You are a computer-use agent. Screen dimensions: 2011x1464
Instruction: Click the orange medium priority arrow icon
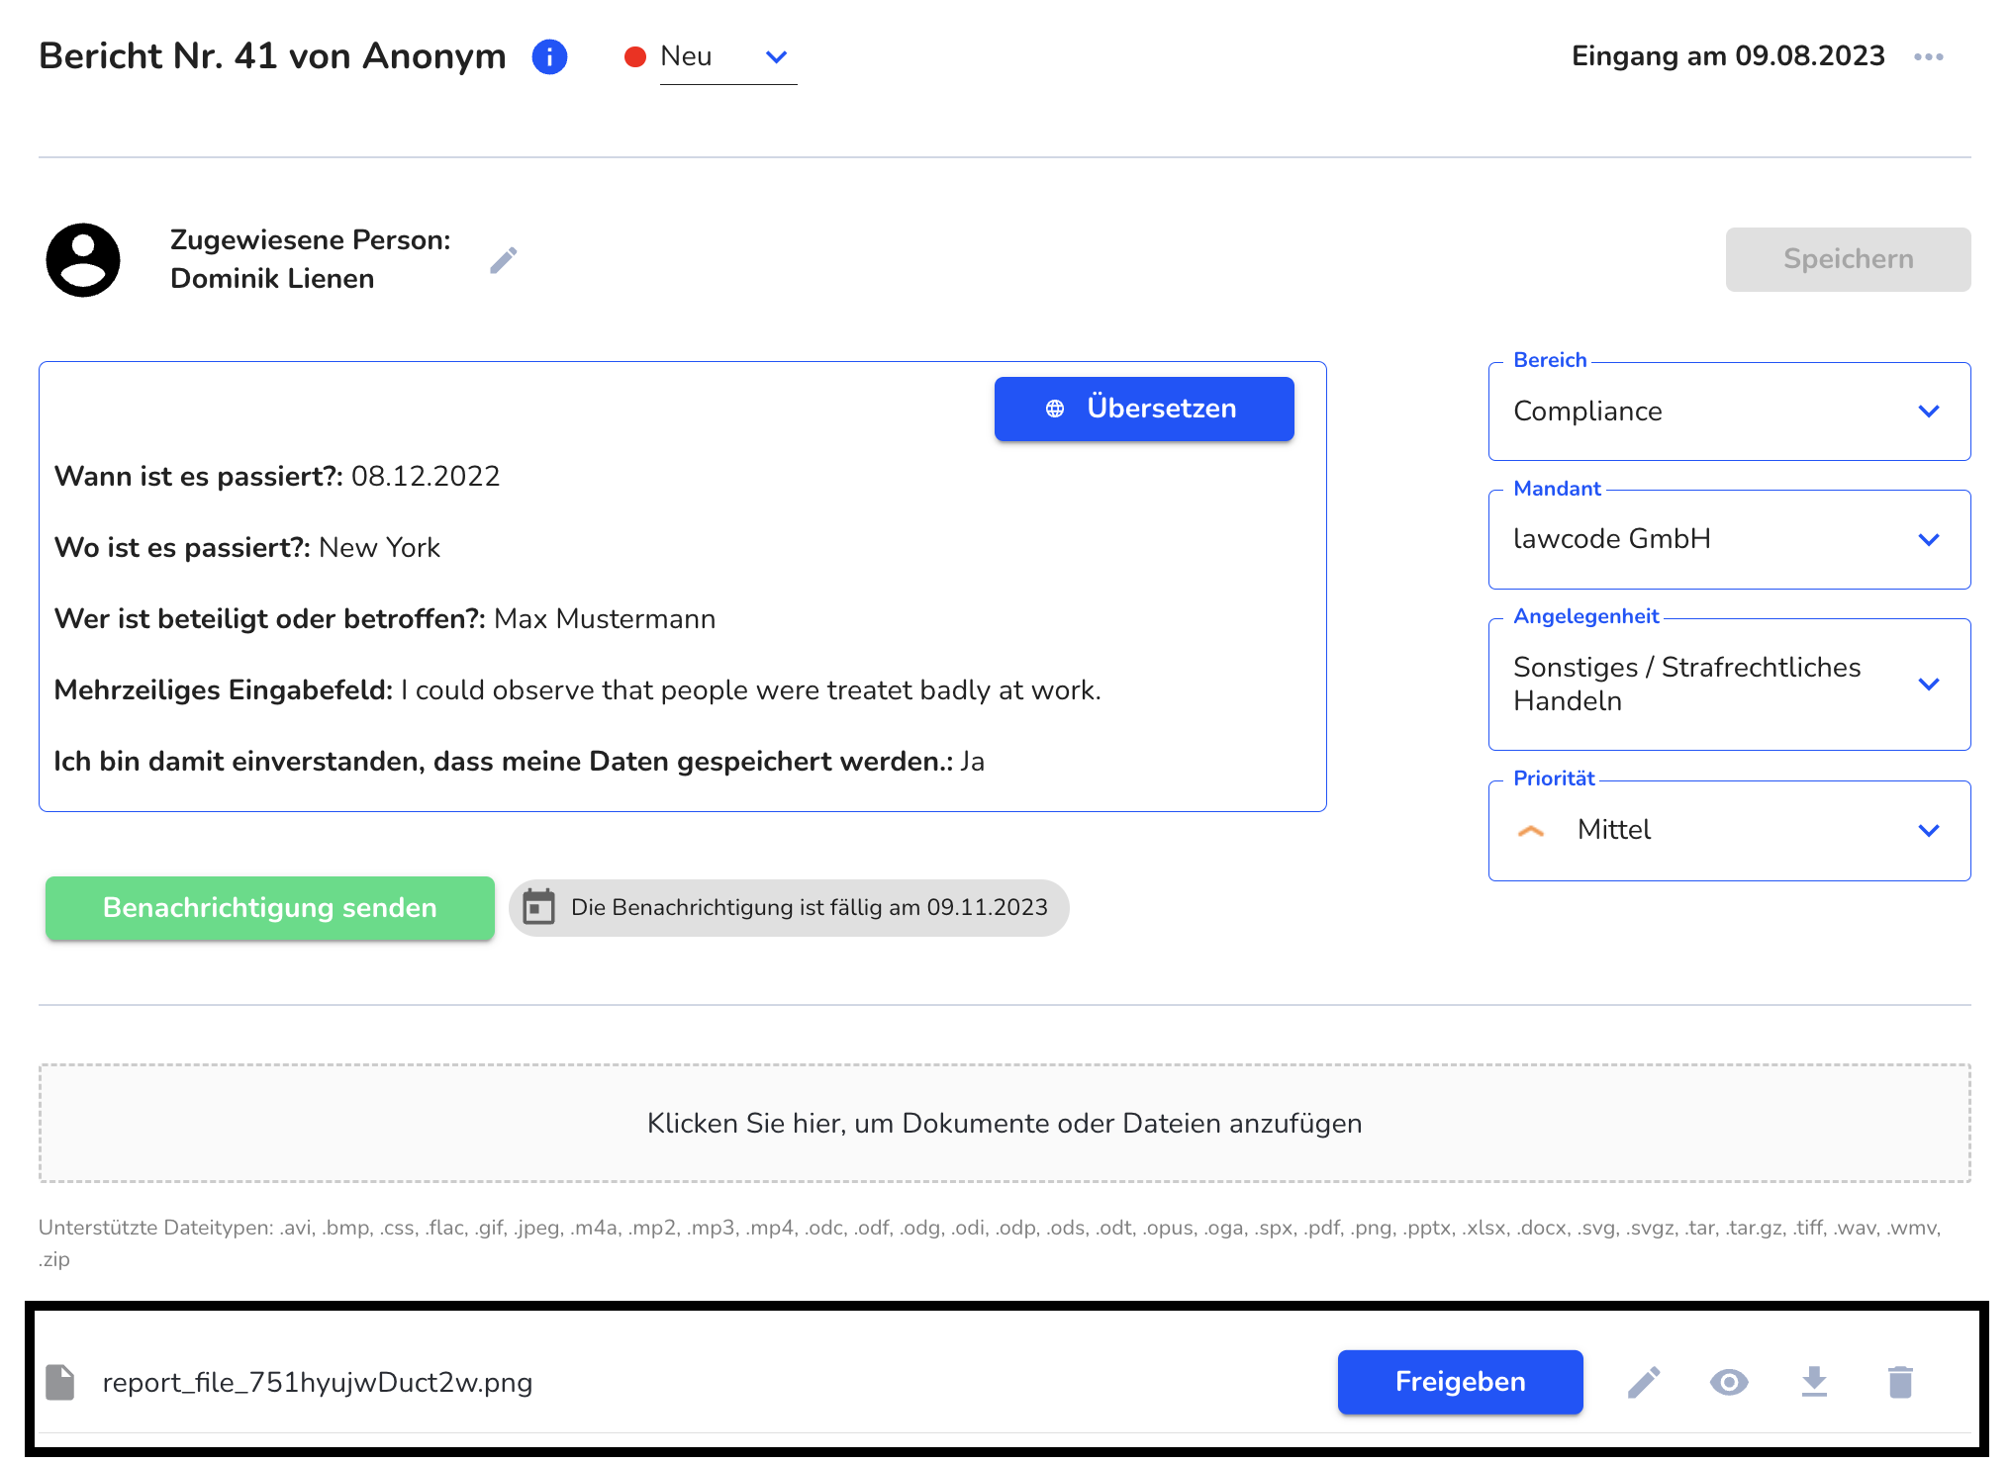pos(1531,831)
